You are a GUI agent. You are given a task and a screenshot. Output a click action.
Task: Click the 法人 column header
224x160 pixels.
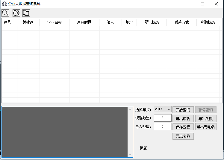point(111,22)
